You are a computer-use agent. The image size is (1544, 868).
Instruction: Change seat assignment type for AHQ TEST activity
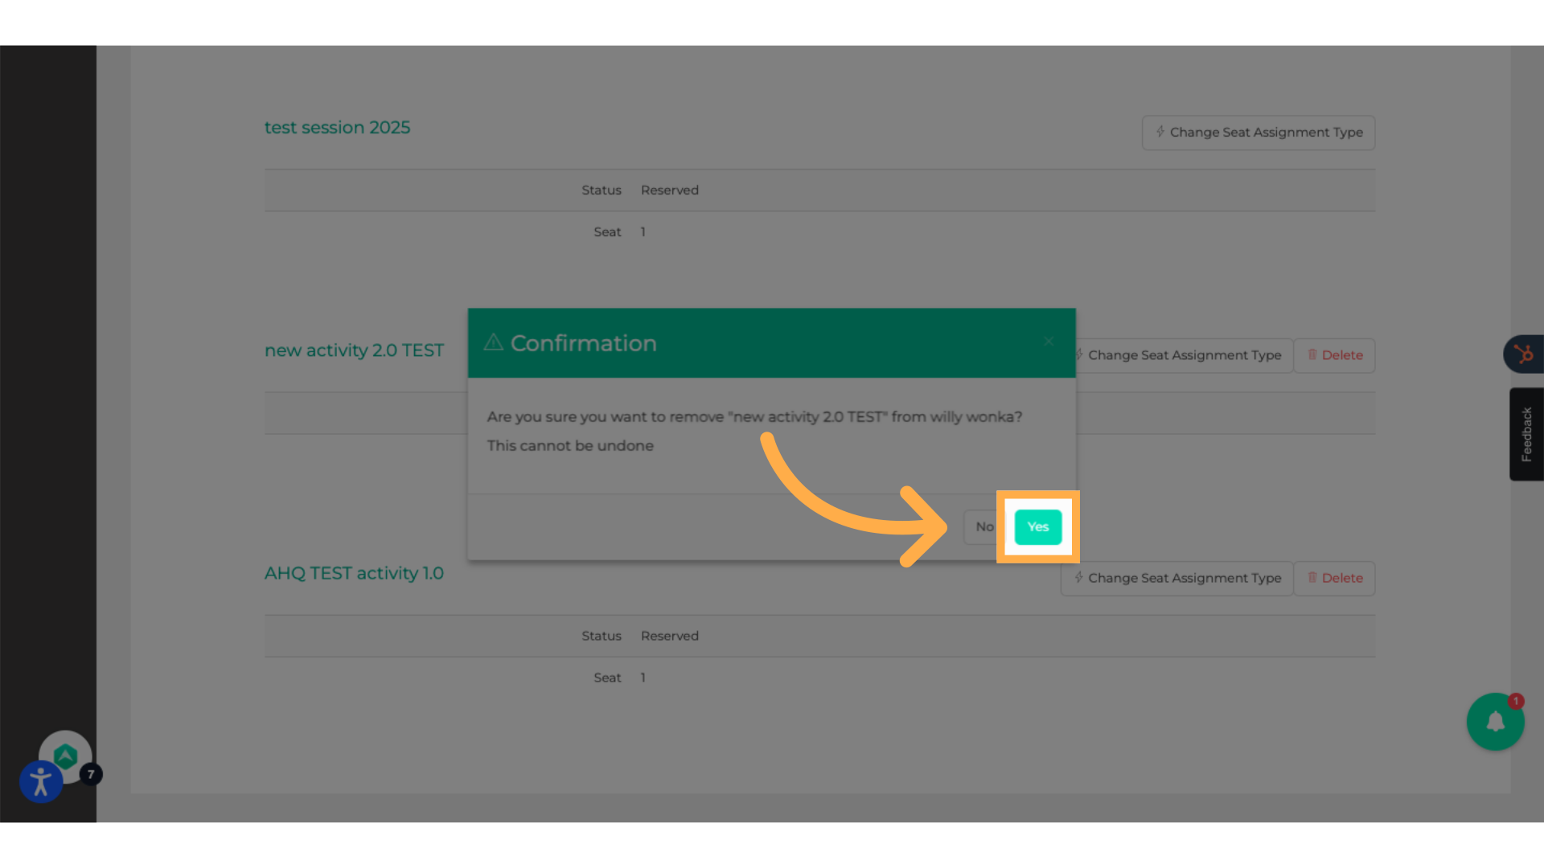[1176, 578]
